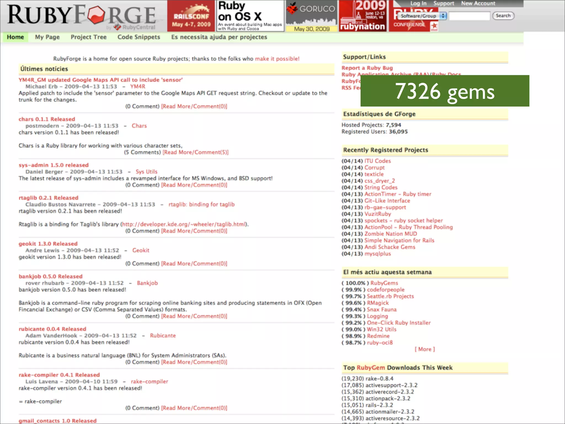Screen dimensions: 565x424
Task: Click the RubyCentral logo under RubyForge
Action: (x=135, y=27)
